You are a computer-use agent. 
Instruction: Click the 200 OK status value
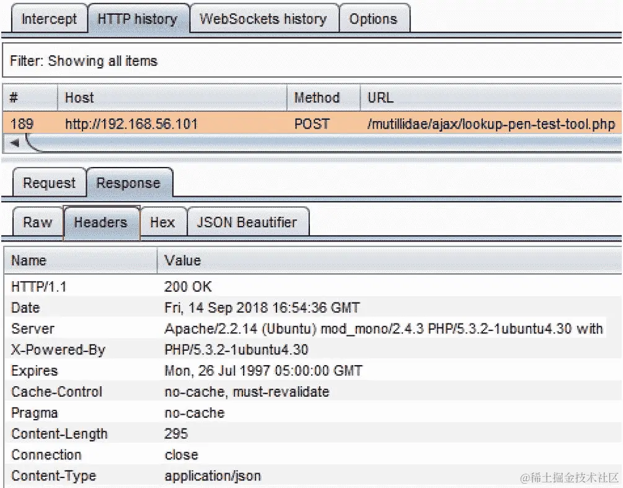(188, 287)
